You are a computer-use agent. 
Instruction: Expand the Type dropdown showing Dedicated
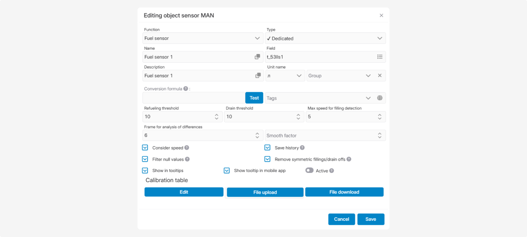(x=326, y=38)
